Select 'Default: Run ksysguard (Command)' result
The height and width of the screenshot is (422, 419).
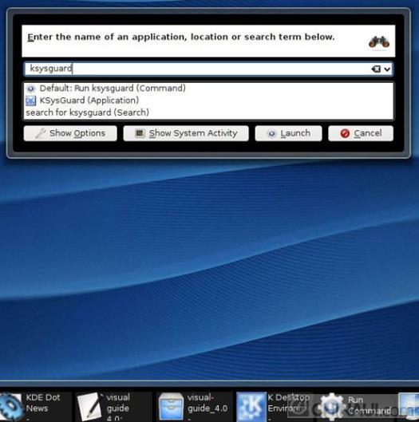[208, 89]
